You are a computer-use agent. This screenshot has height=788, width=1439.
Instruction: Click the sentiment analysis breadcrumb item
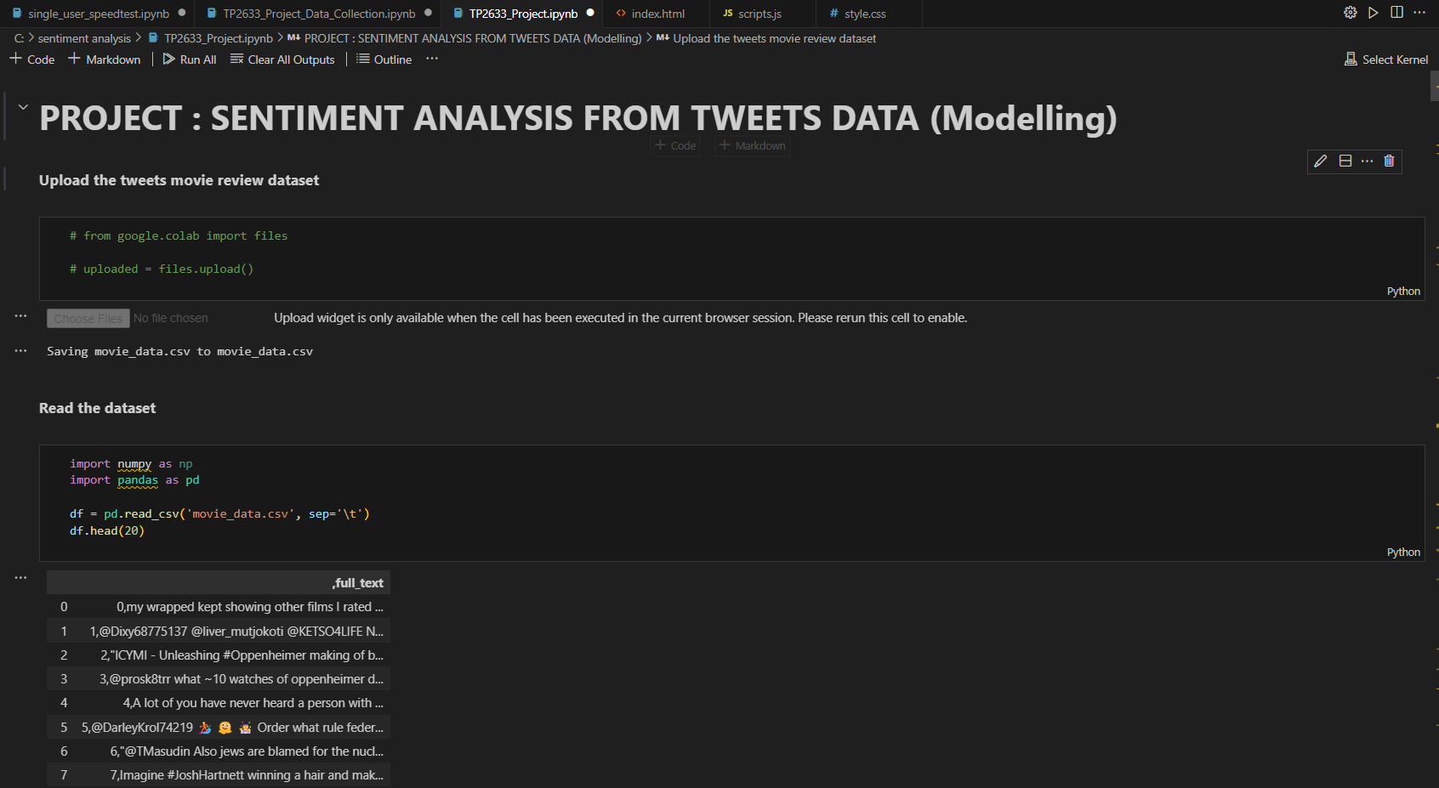[84, 38]
